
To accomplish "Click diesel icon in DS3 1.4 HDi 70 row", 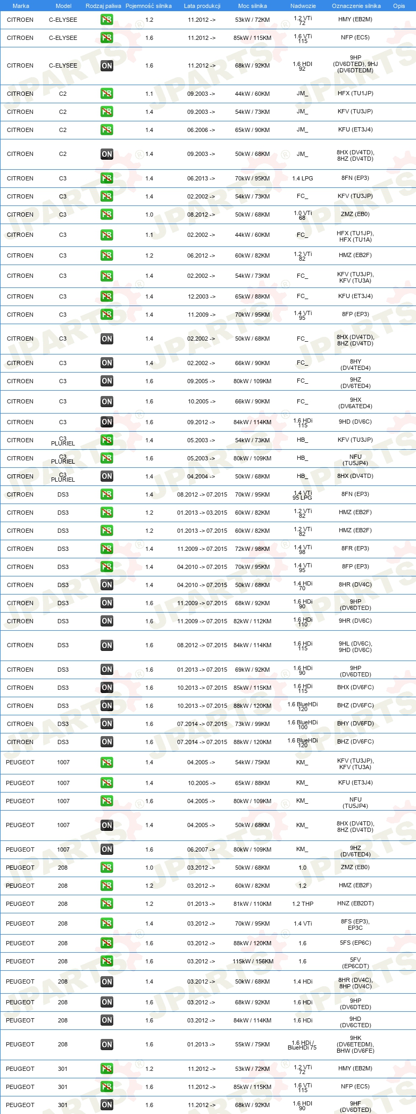I will [107, 585].
